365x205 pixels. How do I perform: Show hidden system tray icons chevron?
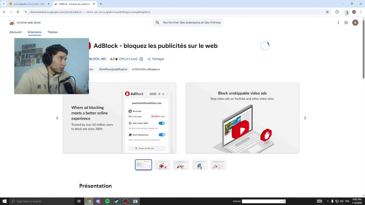click(328, 201)
